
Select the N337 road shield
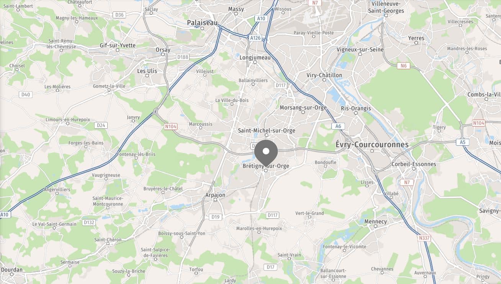[x=424, y=238]
